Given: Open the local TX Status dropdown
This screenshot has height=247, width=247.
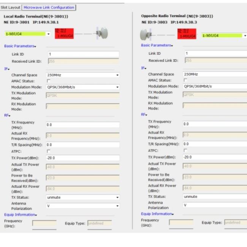Looking at the screenshot, I should (117, 198).
